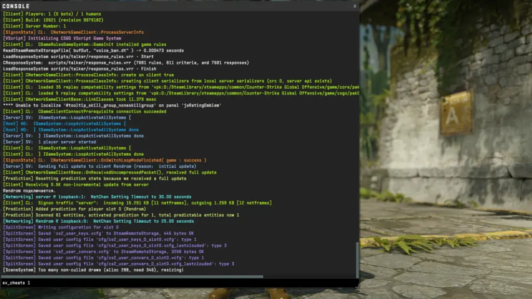Click the 'ProcessClassInfo: create on client true' line

(88, 75)
